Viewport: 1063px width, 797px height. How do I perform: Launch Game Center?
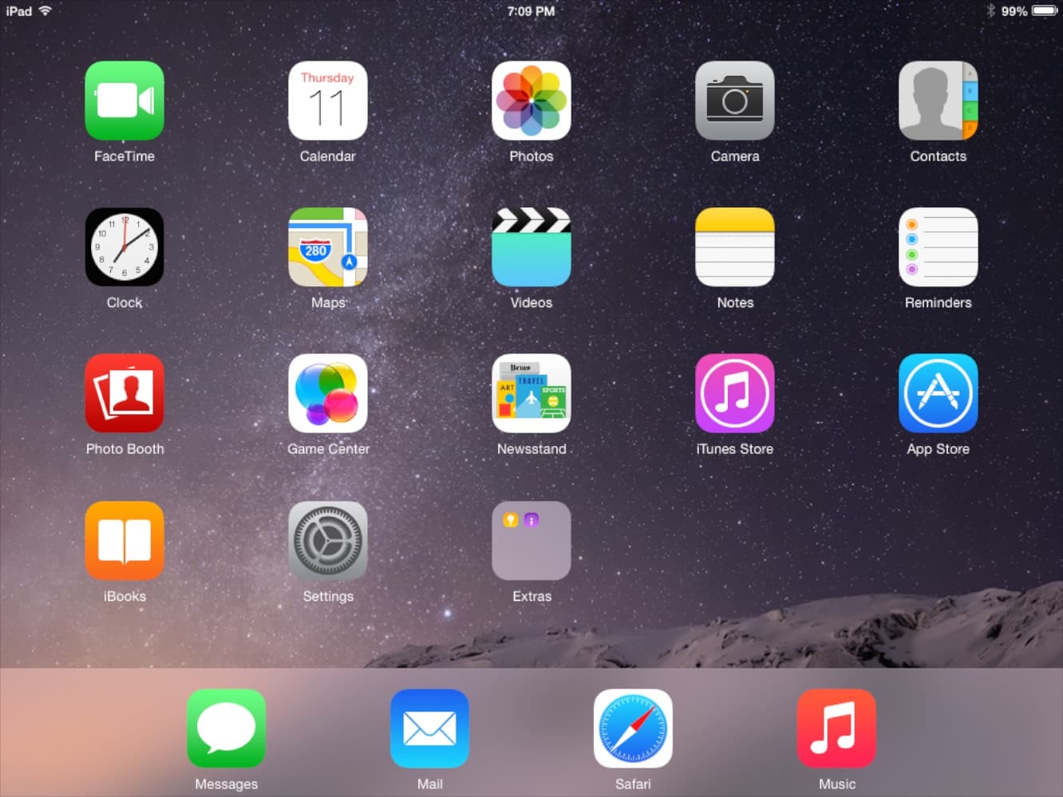click(328, 393)
